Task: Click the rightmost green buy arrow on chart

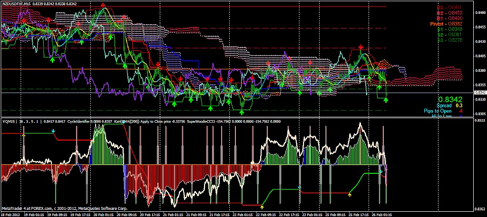Action: (386, 100)
